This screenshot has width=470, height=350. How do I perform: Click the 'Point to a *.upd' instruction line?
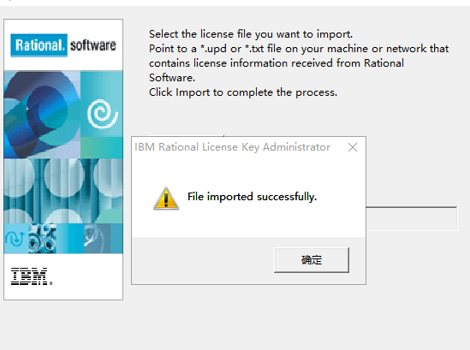coord(299,49)
